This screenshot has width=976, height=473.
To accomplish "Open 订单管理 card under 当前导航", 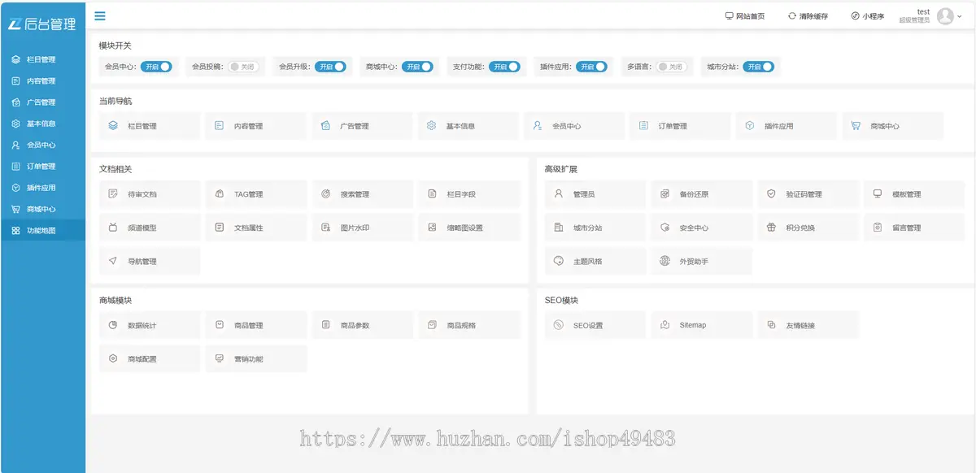I will [x=680, y=126].
